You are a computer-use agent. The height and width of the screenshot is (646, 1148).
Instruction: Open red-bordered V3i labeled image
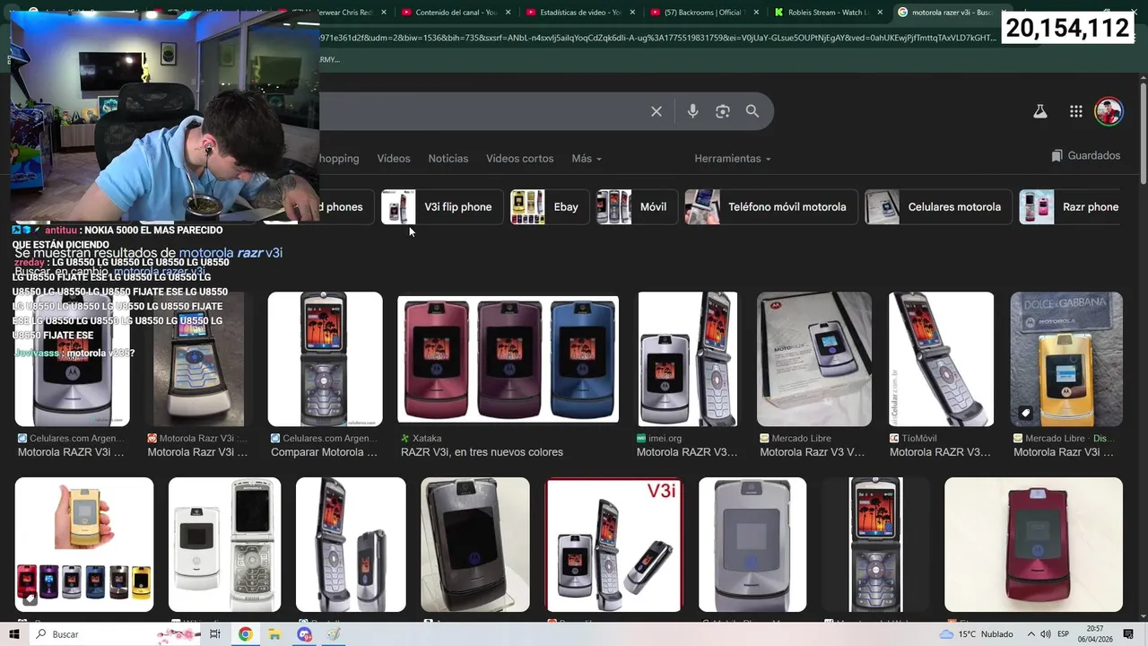point(613,545)
